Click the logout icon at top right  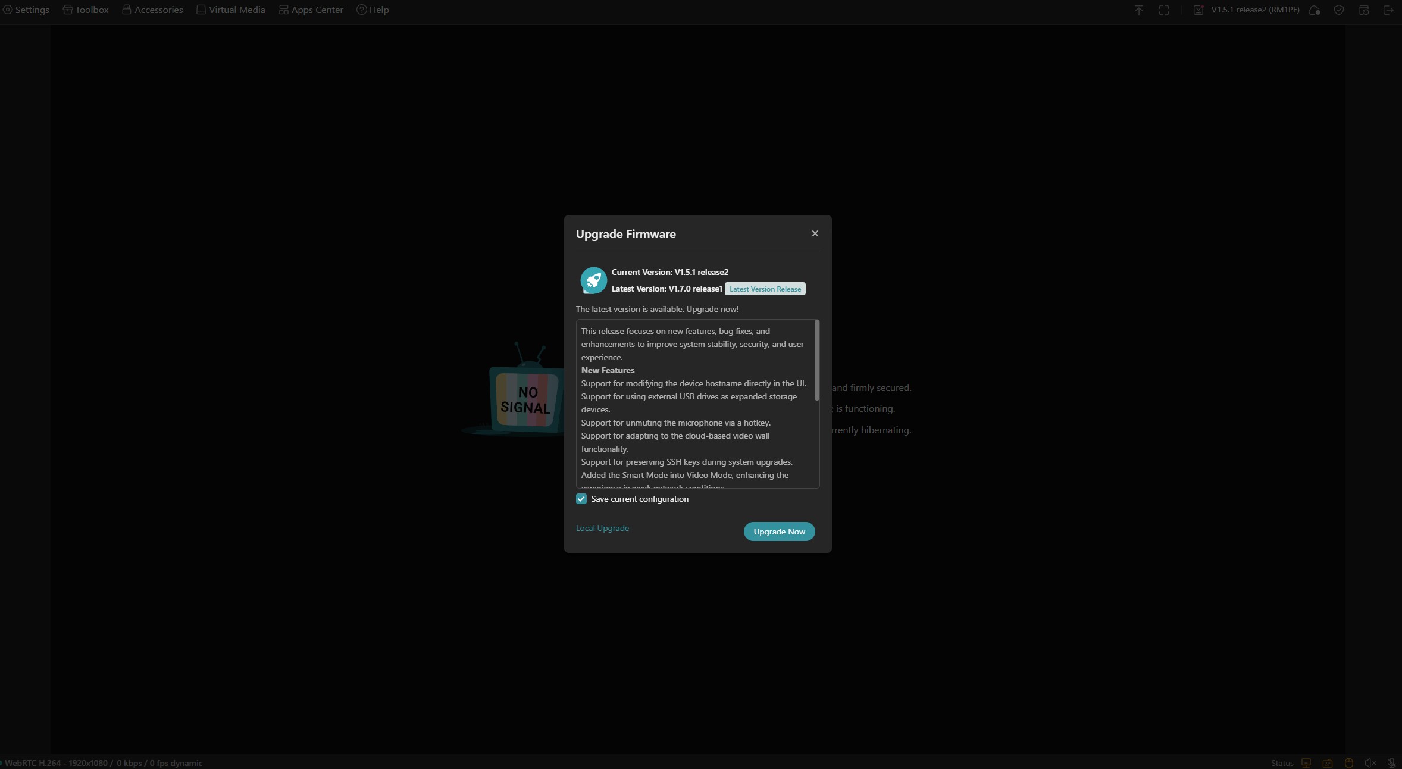click(1388, 10)
